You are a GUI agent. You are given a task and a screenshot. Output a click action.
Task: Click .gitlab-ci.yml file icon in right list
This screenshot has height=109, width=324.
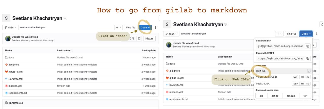pyautogui.click(x=167, y=78)
